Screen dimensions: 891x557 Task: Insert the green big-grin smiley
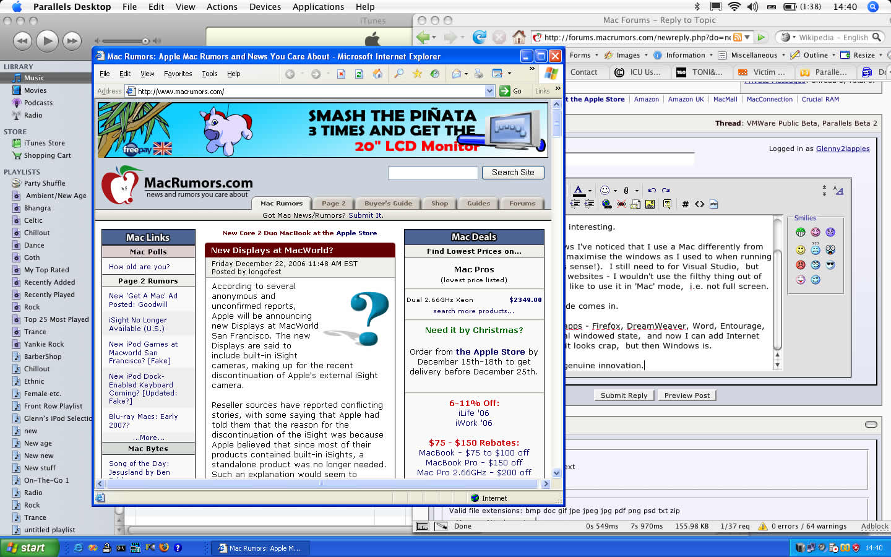click(x=801, y=232)
